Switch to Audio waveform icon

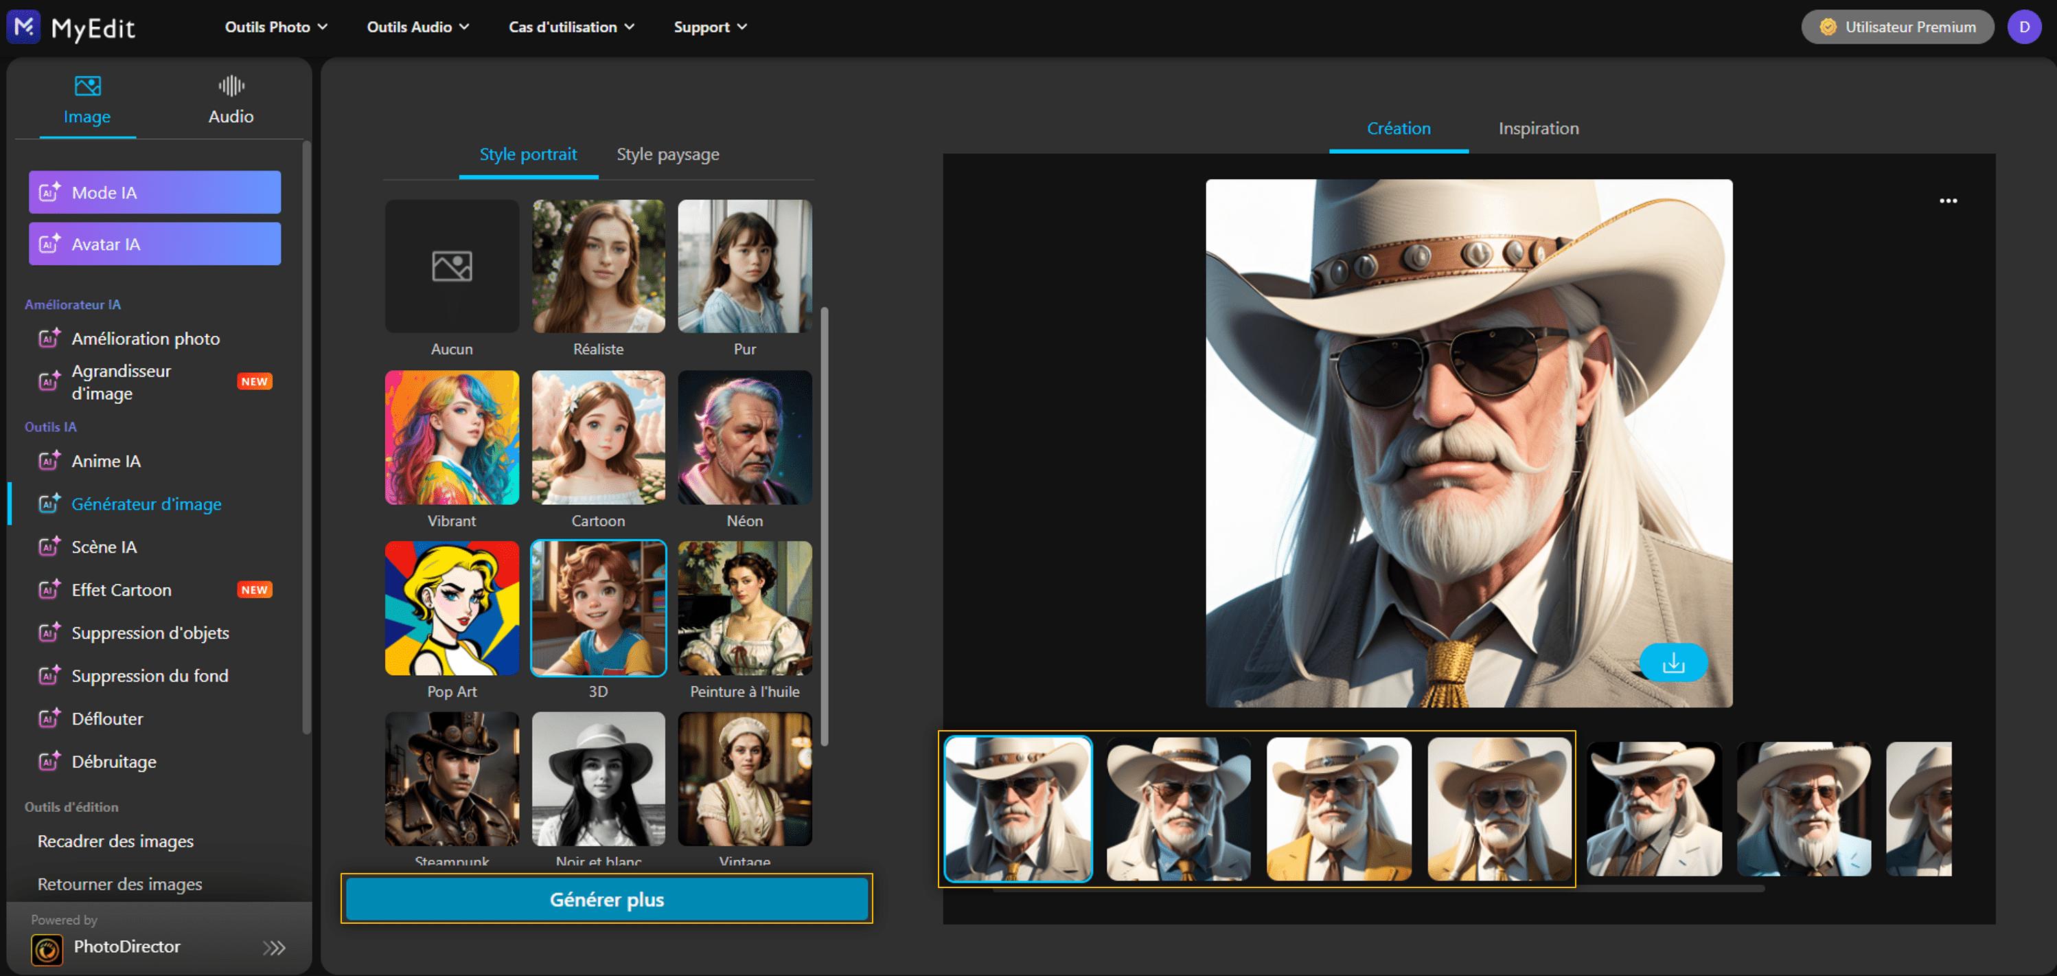[x=231, y=85]
